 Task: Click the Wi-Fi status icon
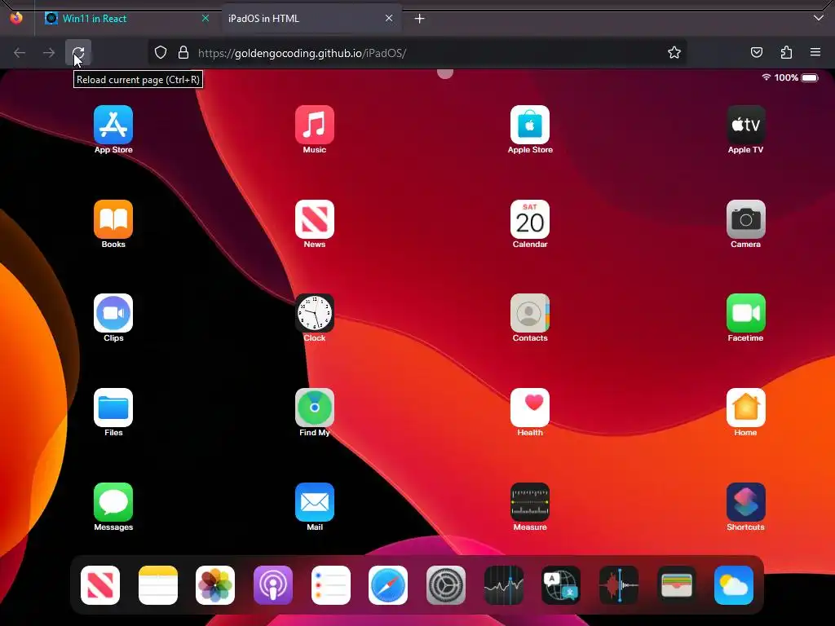tap(767, 77)
